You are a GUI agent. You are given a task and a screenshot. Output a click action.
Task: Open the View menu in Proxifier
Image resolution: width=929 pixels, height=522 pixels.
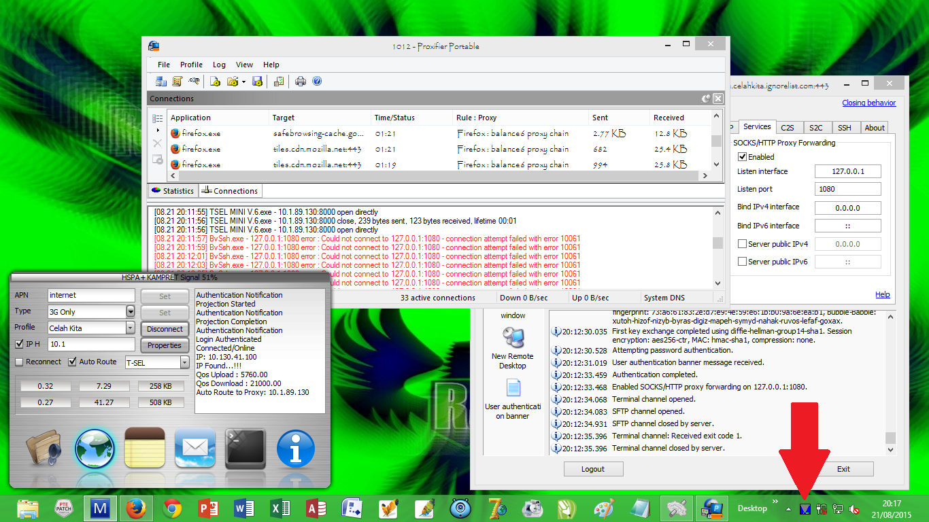[244, 65]
